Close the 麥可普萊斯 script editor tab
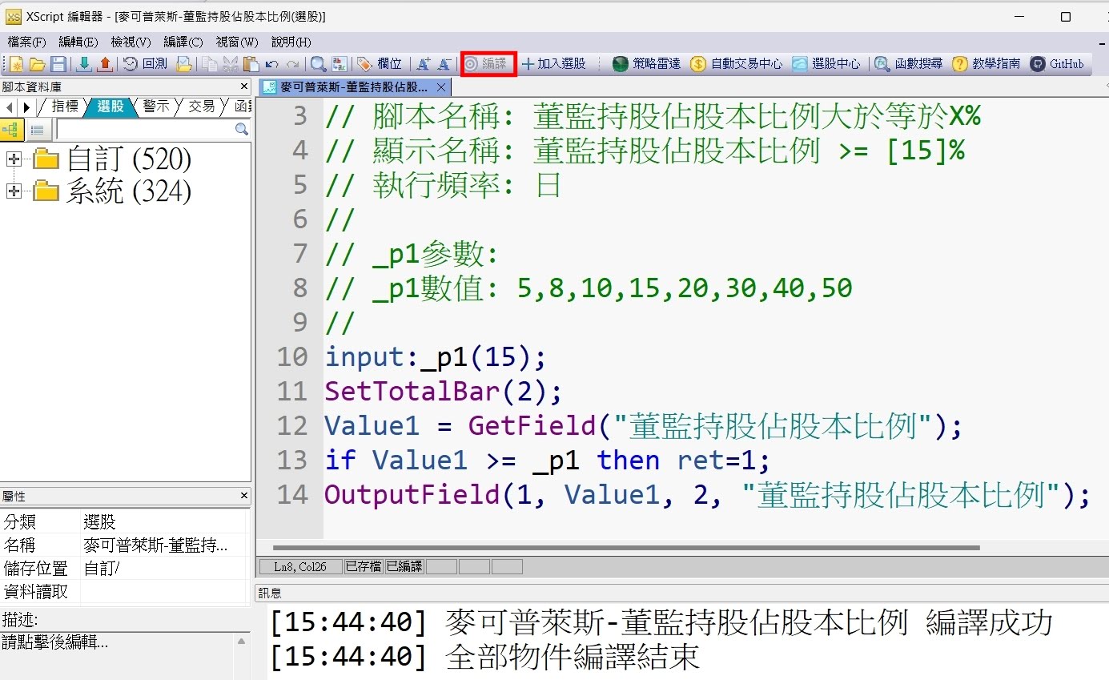 point(441,87)
